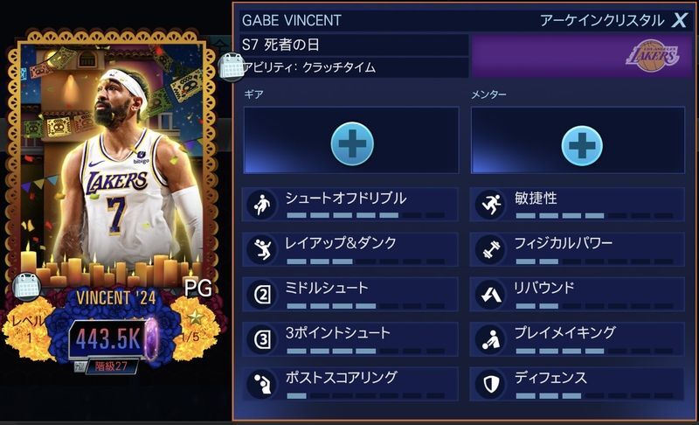Click the plus icon under ギア
The height and width of the screenshot is (425, 699).
352,144
